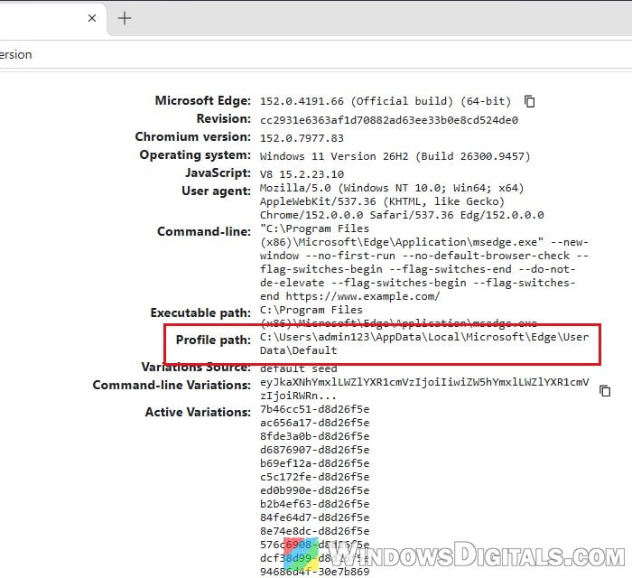Image resolution: width=632 pixels, height=578 pixels.
Task: Copy the Microsoft Edge version string
Action: coord(530,101)
